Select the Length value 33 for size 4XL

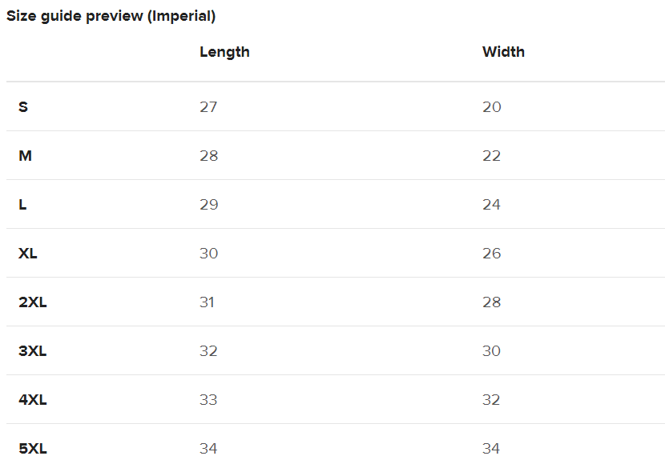tap(208, 400)
